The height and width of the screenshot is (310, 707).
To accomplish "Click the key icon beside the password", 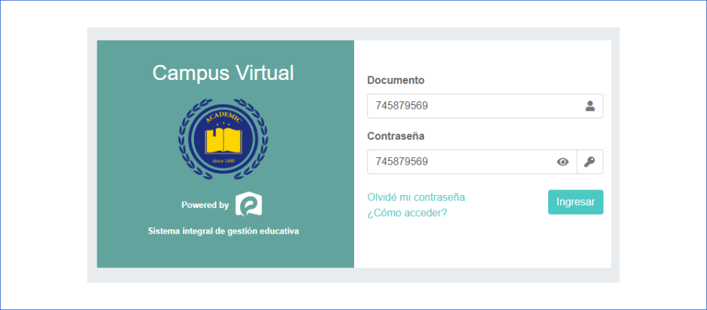I will tap(590, 162).
